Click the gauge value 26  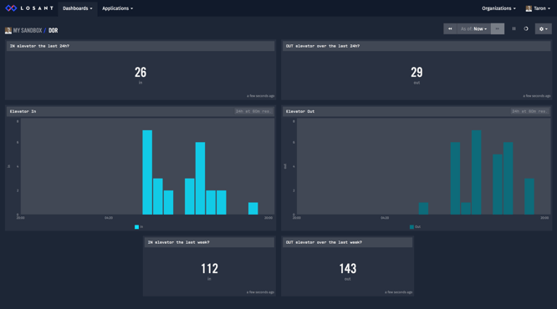tap(141, 73)
